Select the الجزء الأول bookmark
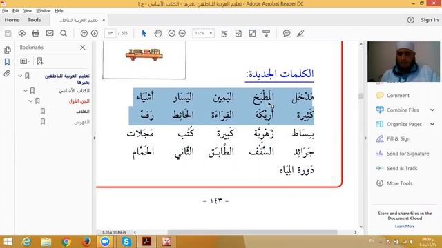Image resolution: width=442 pixels, height=248 pixels. (79, 101)
